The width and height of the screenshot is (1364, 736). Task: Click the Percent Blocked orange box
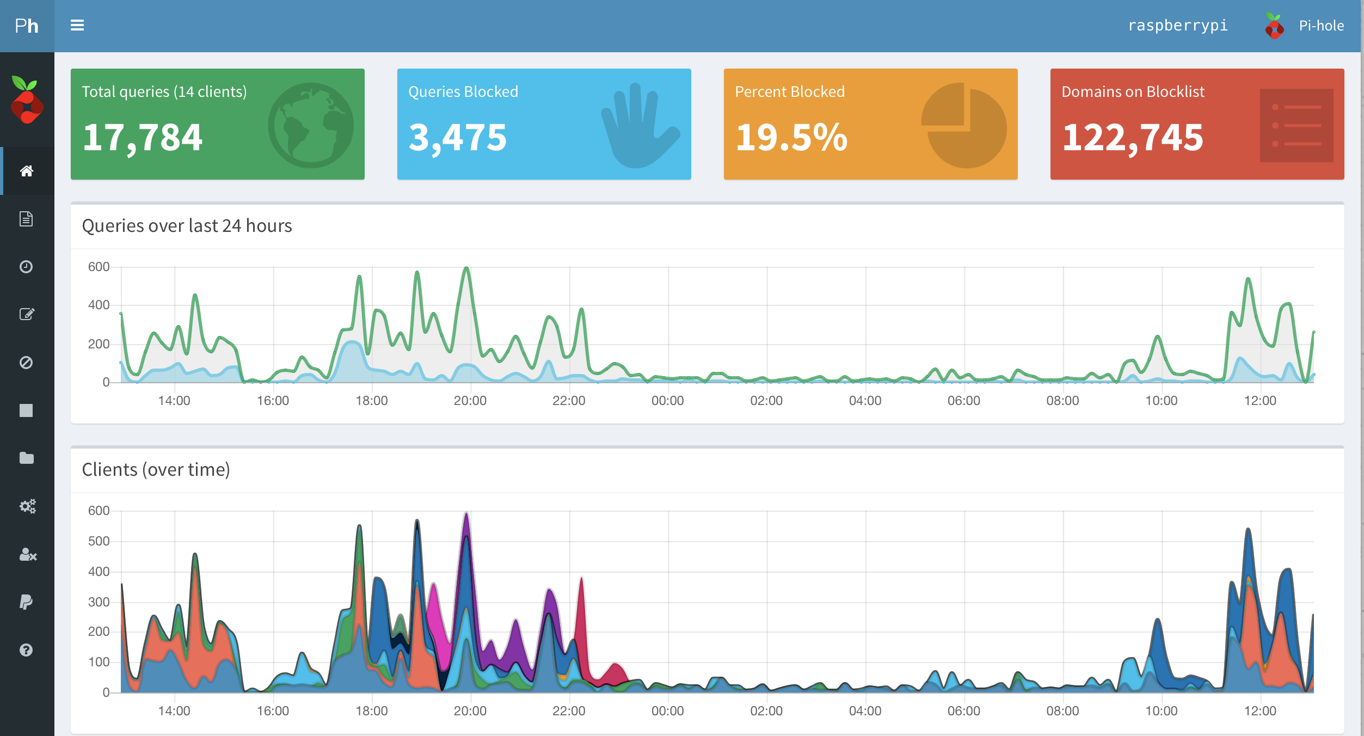tap(870, 124)
